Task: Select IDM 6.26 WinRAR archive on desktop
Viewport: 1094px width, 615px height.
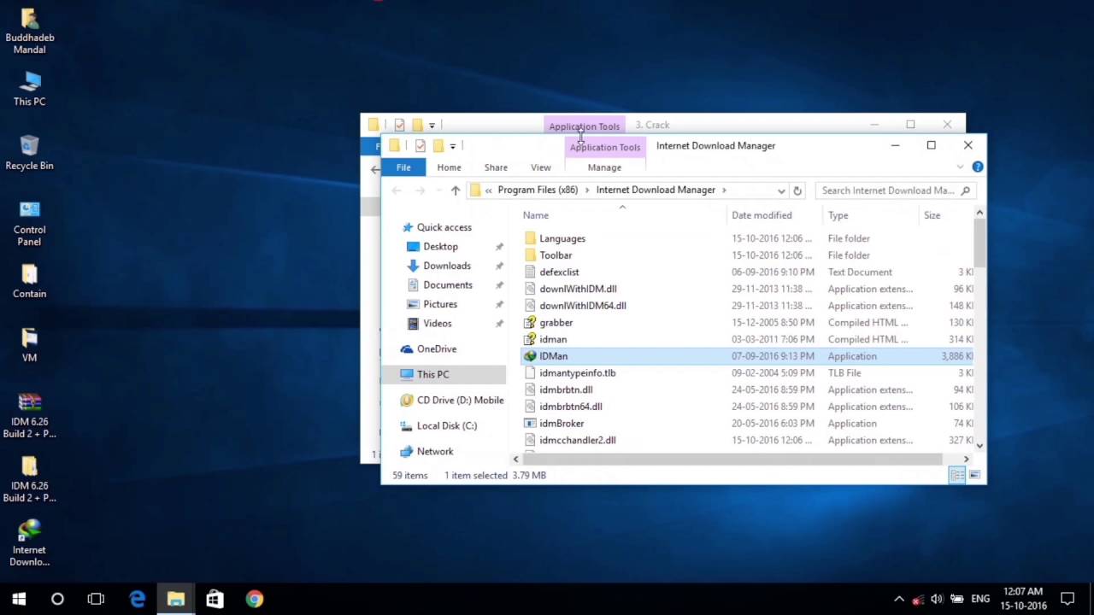Action: click(29, 415)
